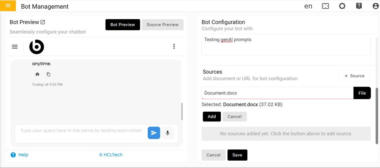Click the + Source button
The width and height of the screenshot is (380, 168).
click(x=354, y=76)
